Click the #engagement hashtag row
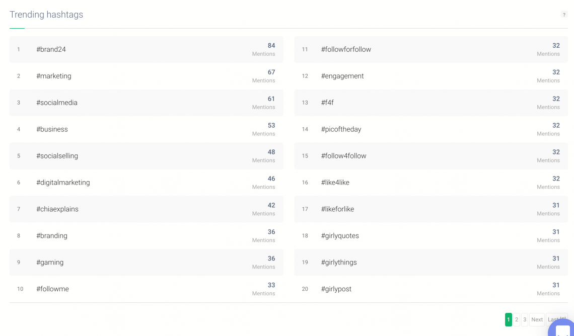 click(342, 76)
